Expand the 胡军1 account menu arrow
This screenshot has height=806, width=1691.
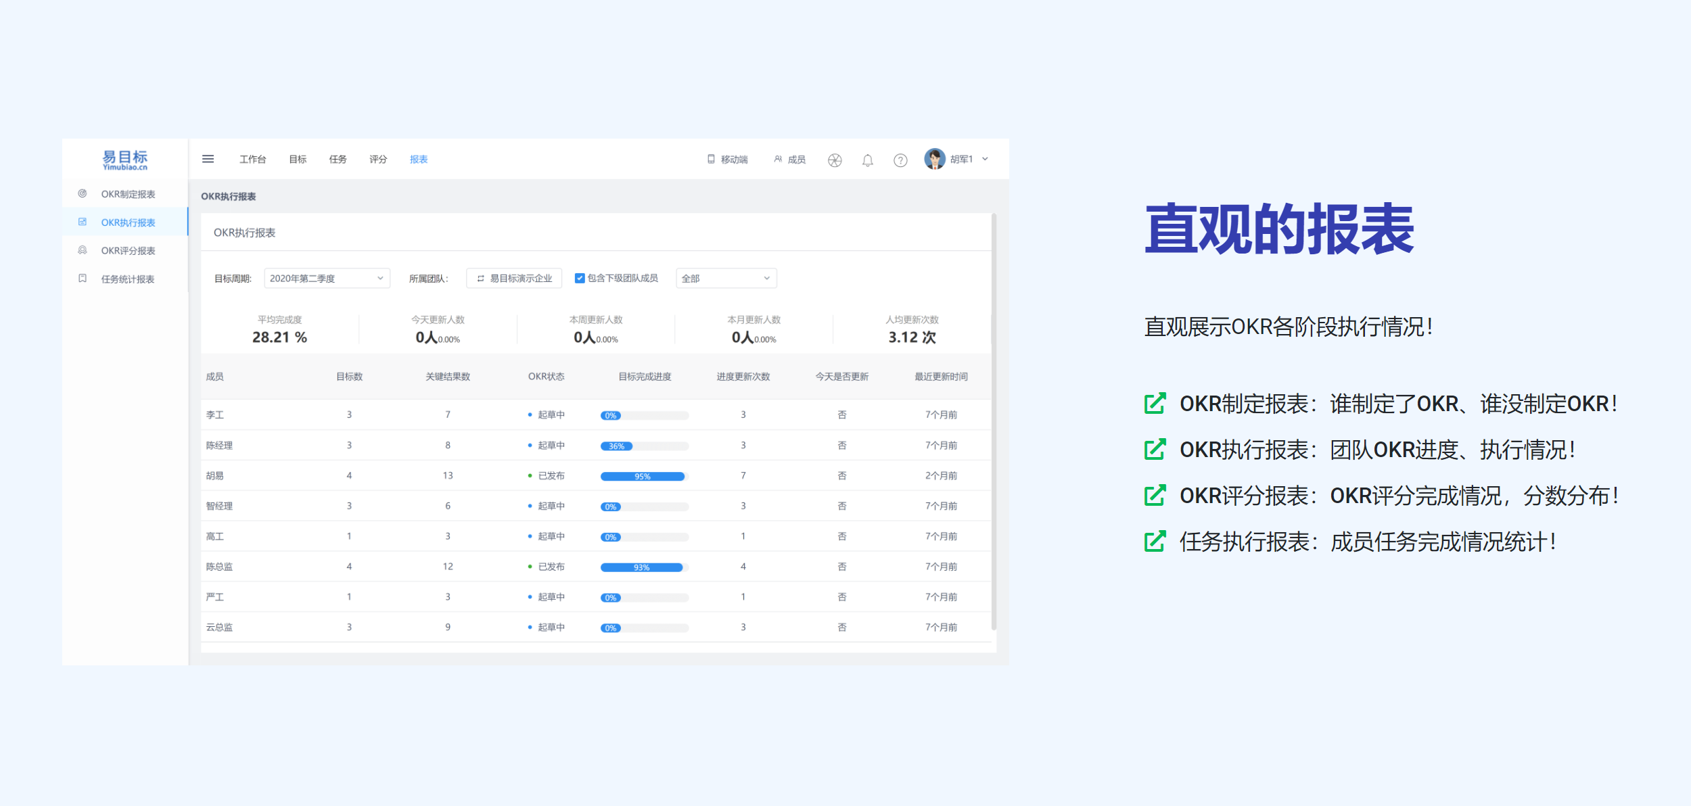click(985, 159)
